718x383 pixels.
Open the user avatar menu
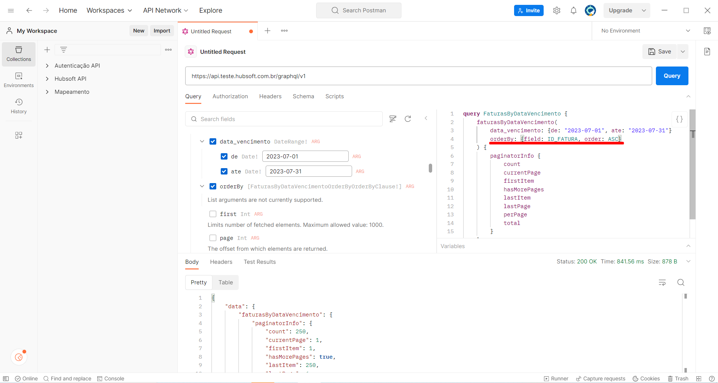[x=590, y=10]
